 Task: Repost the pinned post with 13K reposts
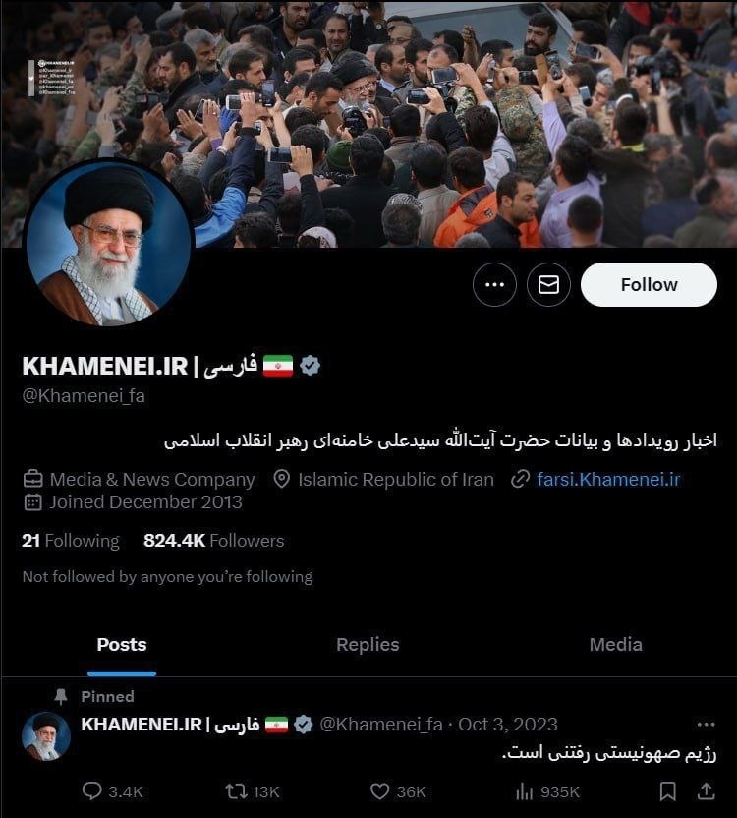tap(236, 791)
